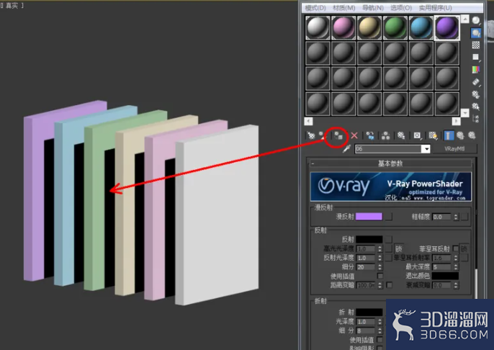Open the material name dropdown arrow
The image size is (494, 350).
click(x=426, y=148)
